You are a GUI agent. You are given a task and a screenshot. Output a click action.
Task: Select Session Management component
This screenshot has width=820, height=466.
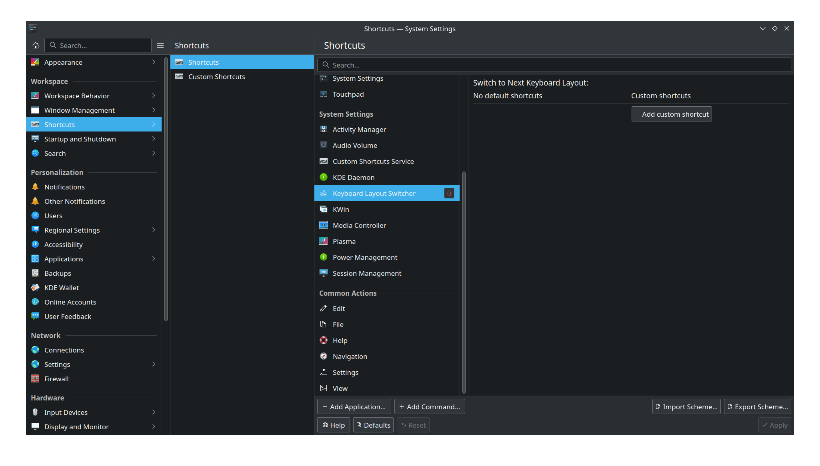pyautogui.click(x=387, y=273)
